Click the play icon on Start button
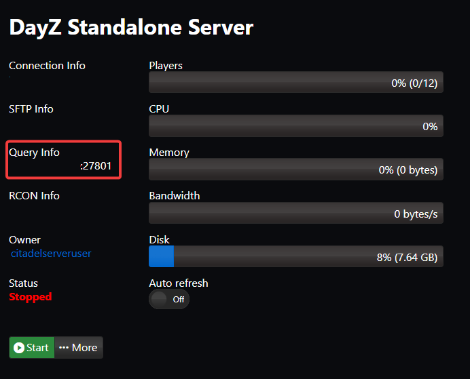This screenshot has height=379, width=470. coord(18,348)
